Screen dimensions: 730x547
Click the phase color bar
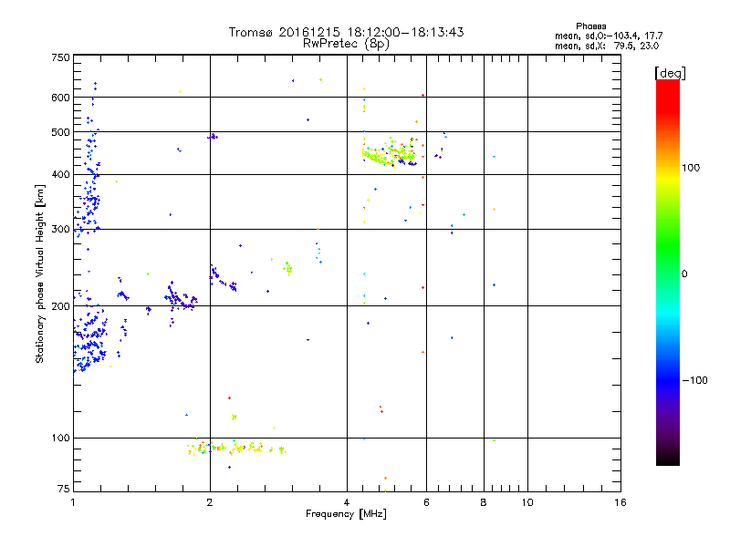(x=668, y=272)
